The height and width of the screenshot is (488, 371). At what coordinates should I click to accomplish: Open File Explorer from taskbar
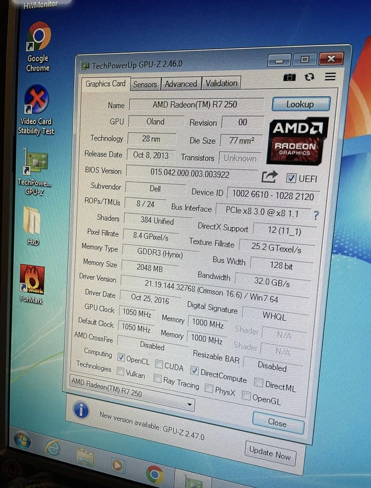coord(85,457)
